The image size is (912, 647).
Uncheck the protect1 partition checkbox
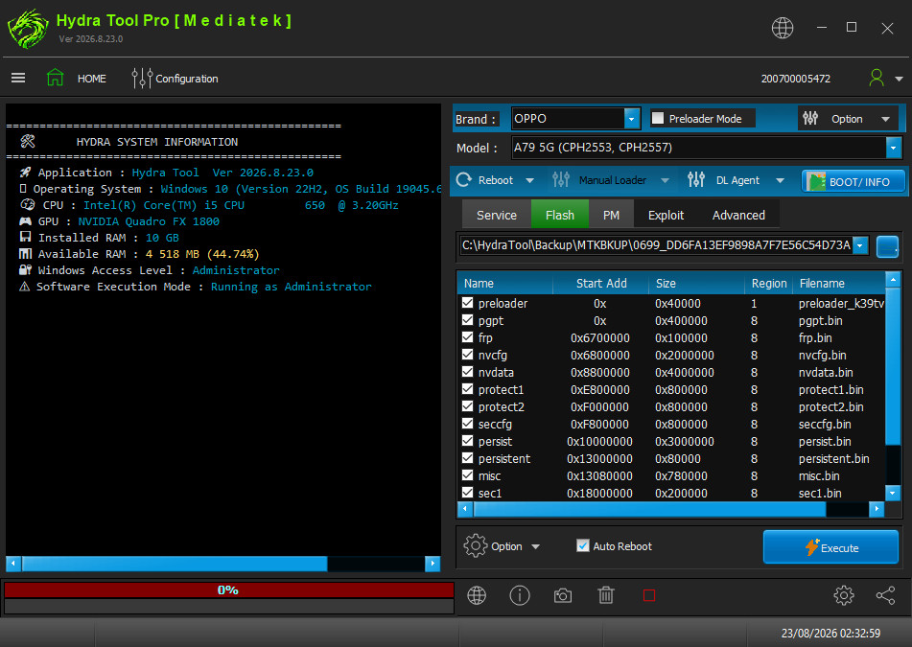click(467, 389)
